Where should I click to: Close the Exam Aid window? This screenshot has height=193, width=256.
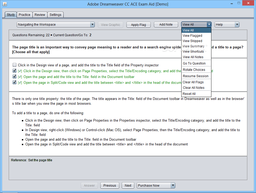pos(248,3)
